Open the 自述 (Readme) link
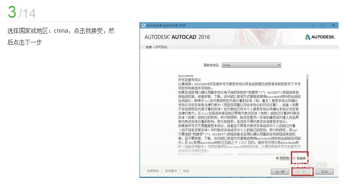This screenshot has height=184, width=344. 186,171
